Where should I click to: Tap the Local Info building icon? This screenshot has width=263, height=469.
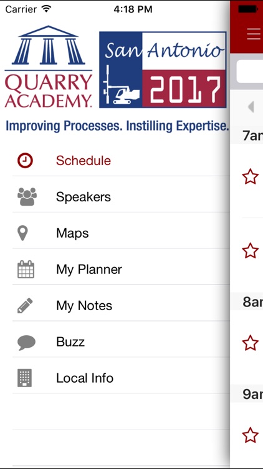24,378
